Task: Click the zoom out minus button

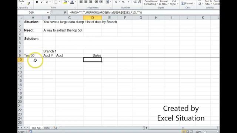Action: (x=205, y=132)
